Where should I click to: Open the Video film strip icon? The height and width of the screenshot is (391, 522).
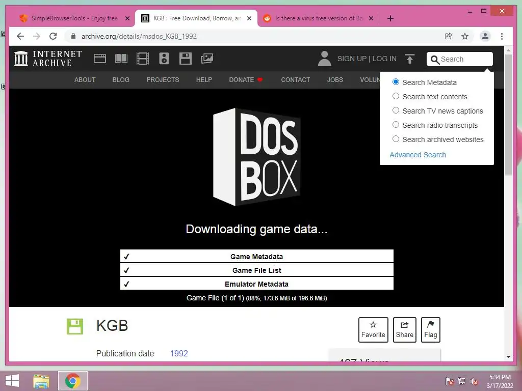coord(143,59)
